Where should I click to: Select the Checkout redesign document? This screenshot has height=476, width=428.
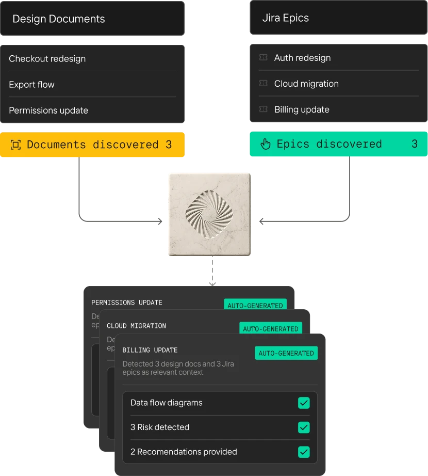point(92,58)
